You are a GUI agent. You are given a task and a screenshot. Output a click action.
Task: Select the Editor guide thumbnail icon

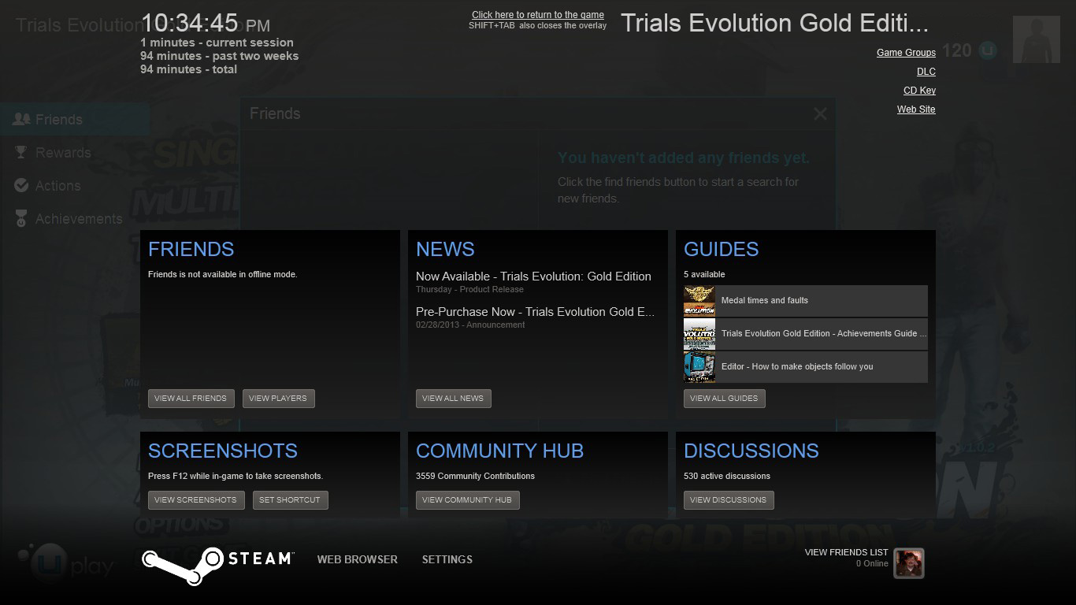coord(699,367)
